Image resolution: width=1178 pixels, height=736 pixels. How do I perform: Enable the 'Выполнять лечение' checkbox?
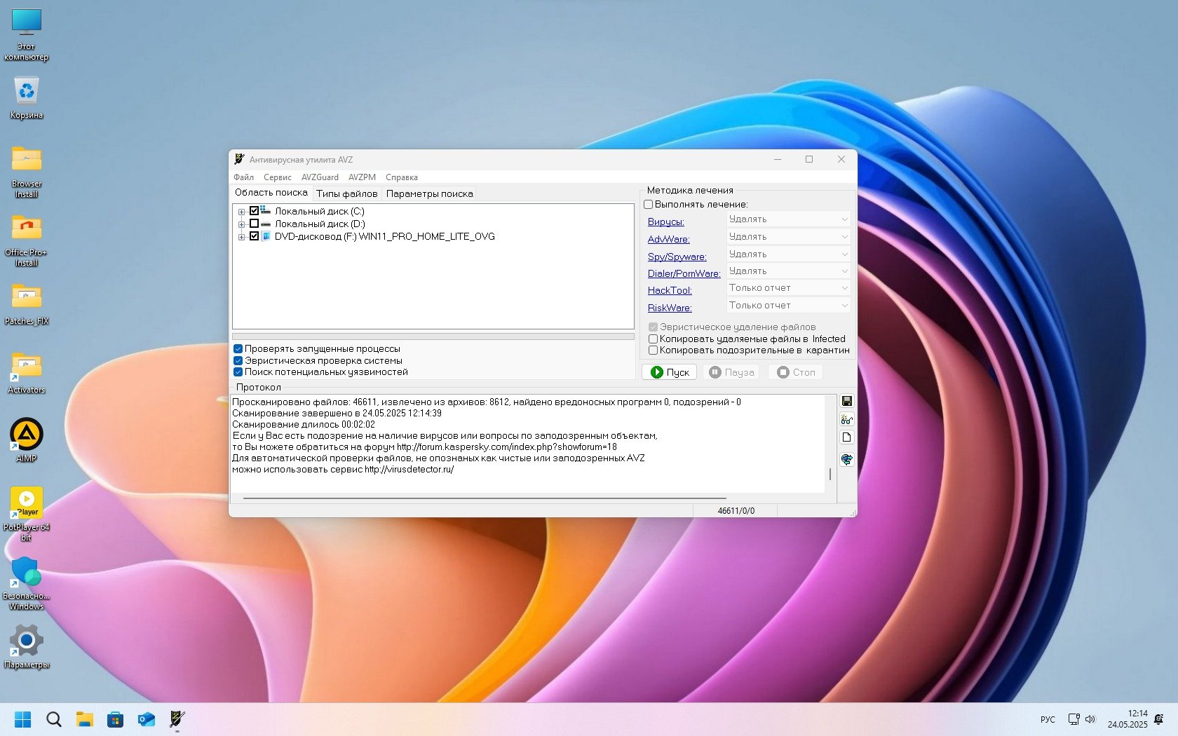[x=649, y=205]
